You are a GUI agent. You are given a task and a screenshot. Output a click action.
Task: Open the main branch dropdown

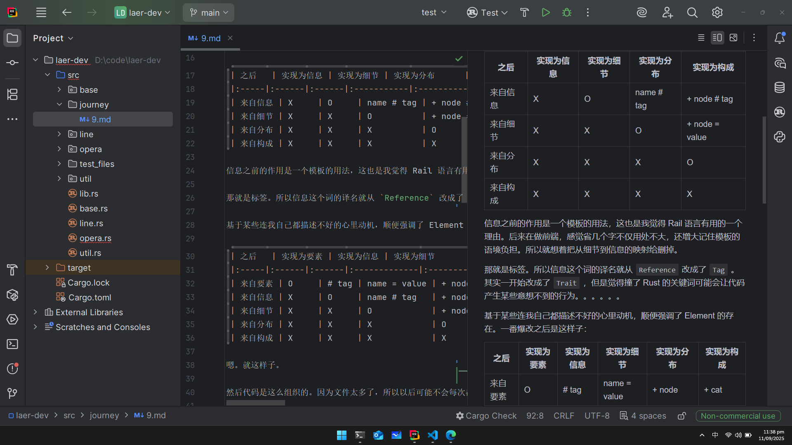click(x=209, y=13)
